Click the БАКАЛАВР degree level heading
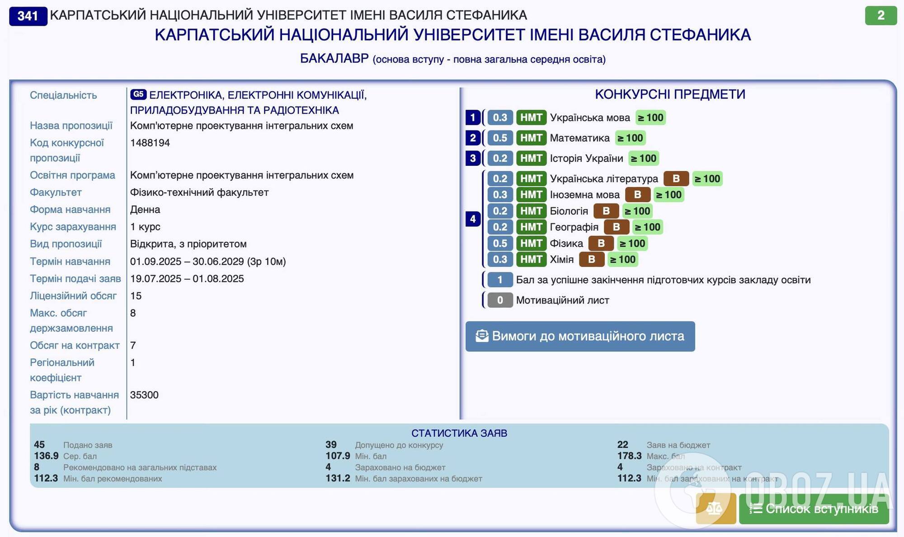This screenshot has height=537, width=904. point(334,59)
